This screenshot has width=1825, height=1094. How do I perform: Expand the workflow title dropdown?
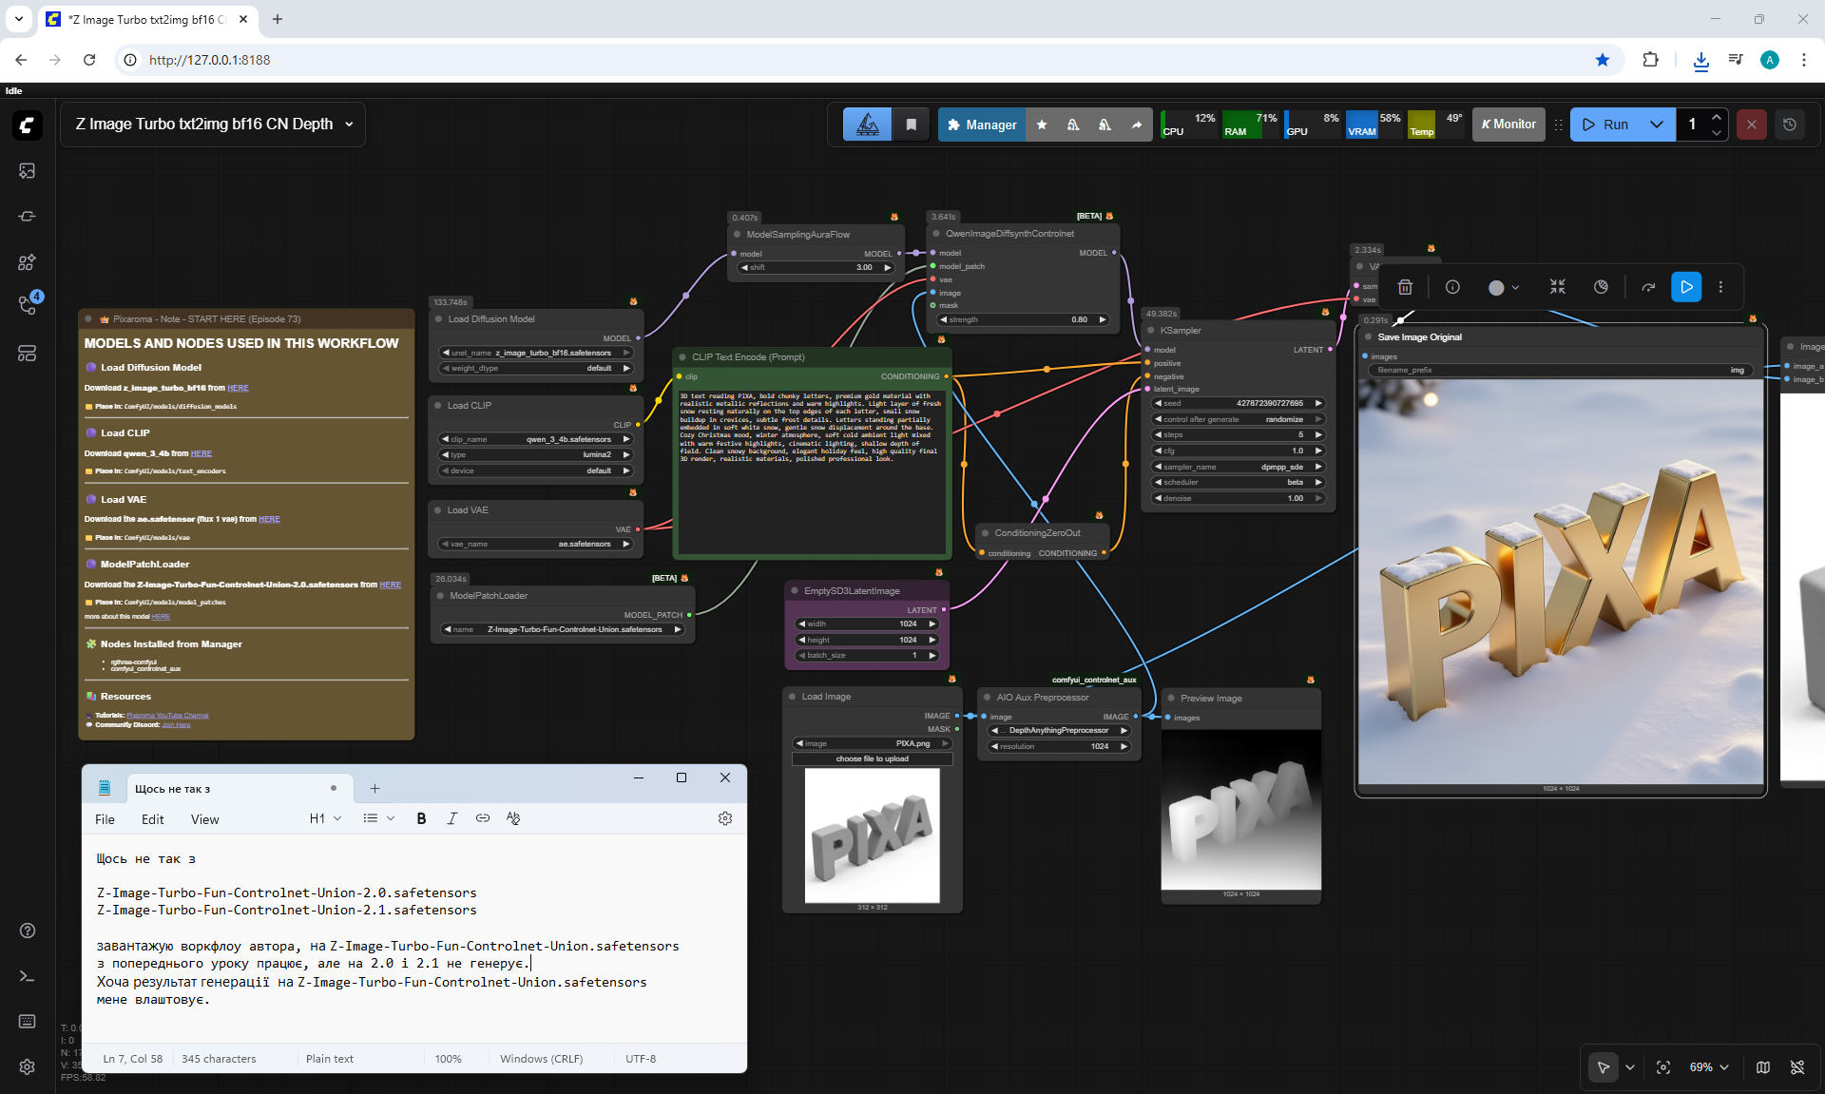(x=349, y=125)
